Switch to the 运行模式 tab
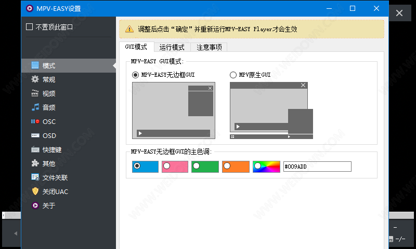The image size is (416, 249). coord(172,47)
